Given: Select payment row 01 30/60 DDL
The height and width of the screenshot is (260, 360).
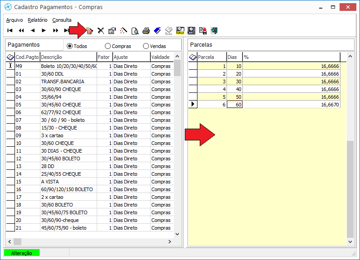Looking at the screenshot, I should pyautogui.click(x=89, y=74).
